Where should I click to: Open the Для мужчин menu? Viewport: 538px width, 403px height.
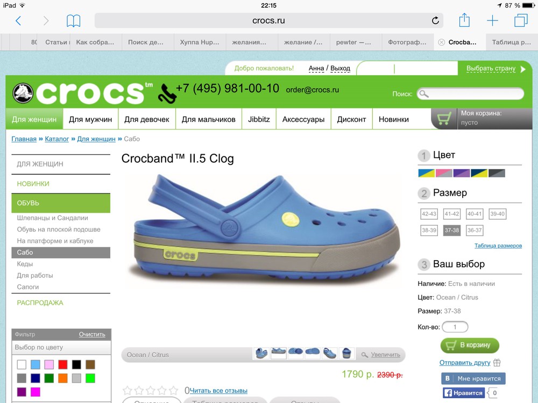tap(90, 119)
